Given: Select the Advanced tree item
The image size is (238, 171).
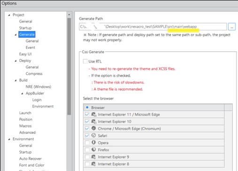Looking at the screenshot, I should point(27,132).
